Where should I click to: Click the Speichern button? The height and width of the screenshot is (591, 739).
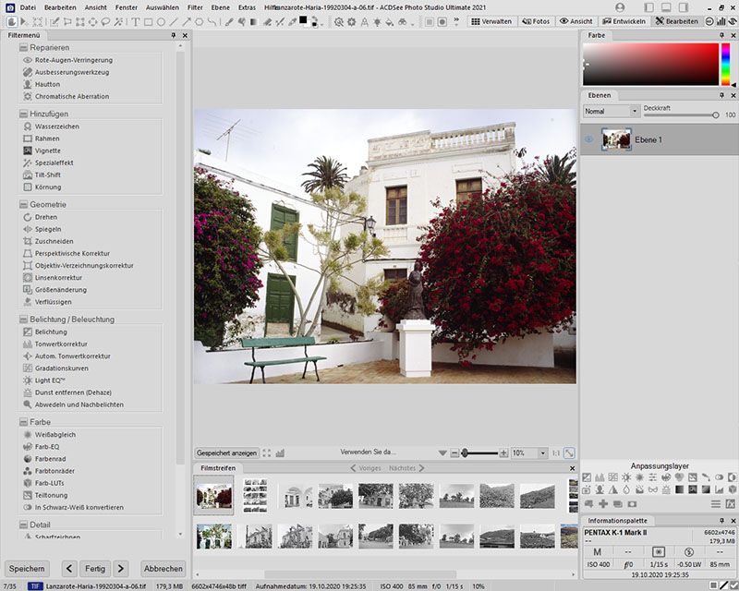(27, 568)
